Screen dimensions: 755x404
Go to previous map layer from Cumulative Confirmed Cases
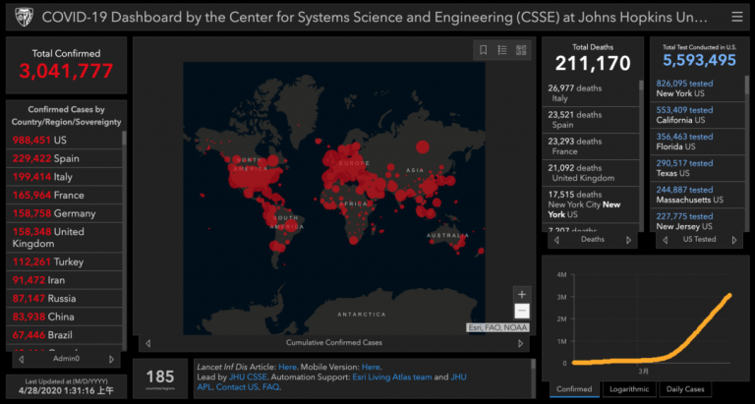[147, 343]
